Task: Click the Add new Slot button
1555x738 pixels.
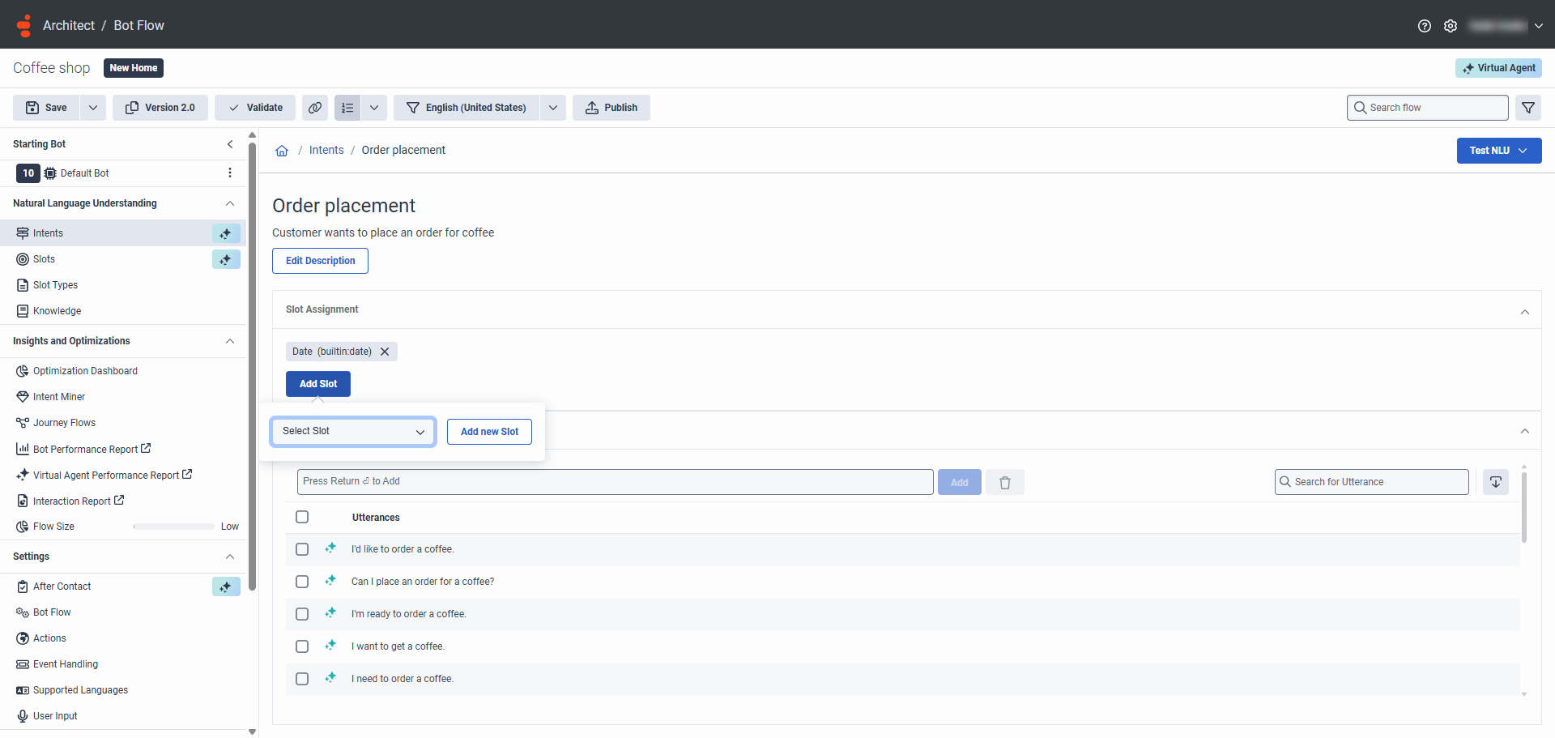Action: (x=489, y=432)
